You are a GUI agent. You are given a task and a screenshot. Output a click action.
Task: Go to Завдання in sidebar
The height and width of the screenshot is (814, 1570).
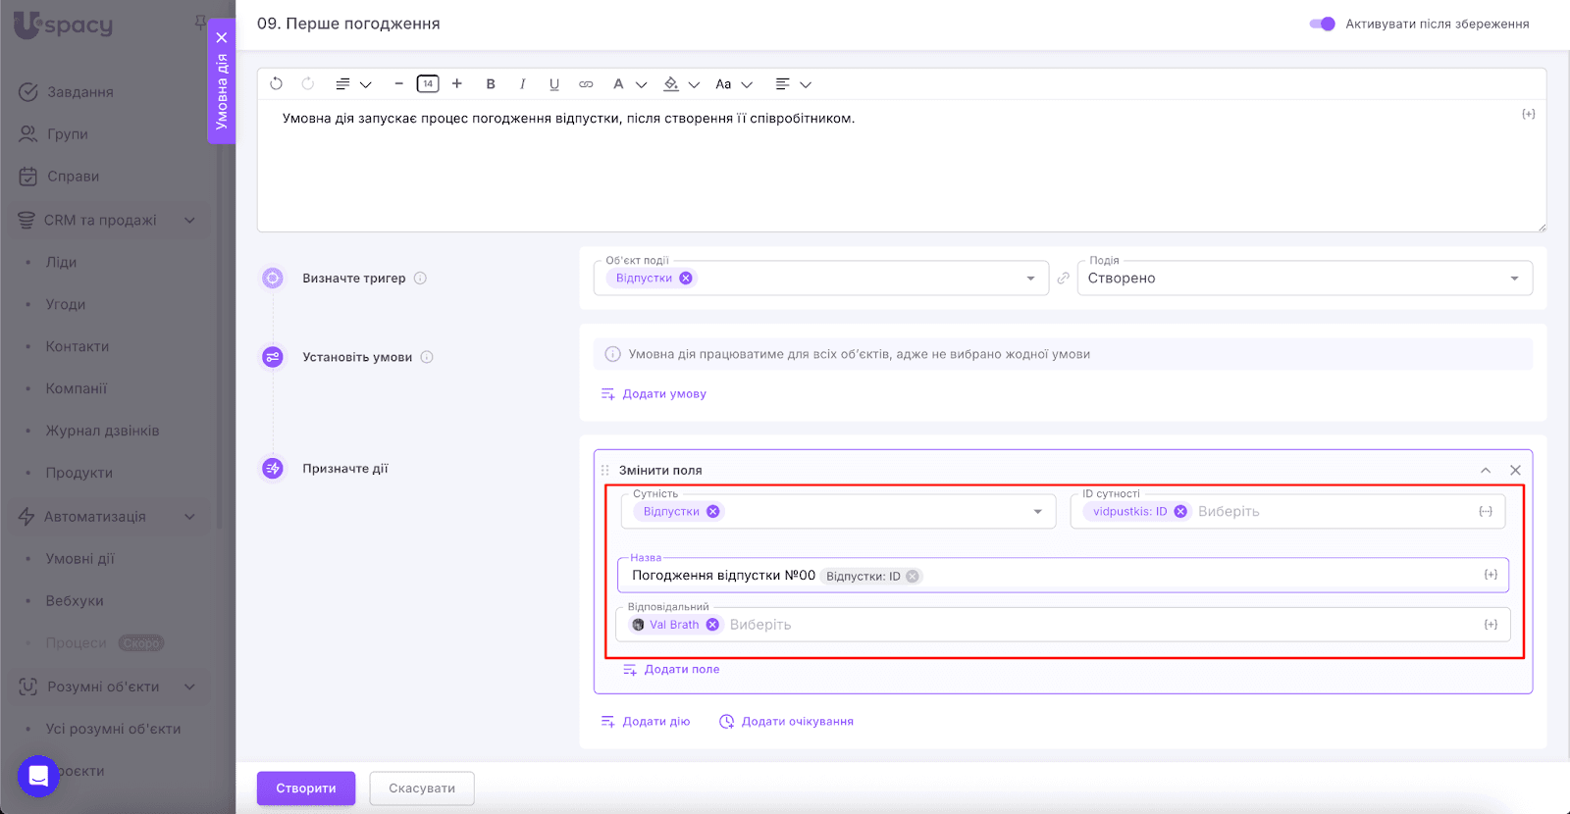pyautogui.click(x=79, y=92)
